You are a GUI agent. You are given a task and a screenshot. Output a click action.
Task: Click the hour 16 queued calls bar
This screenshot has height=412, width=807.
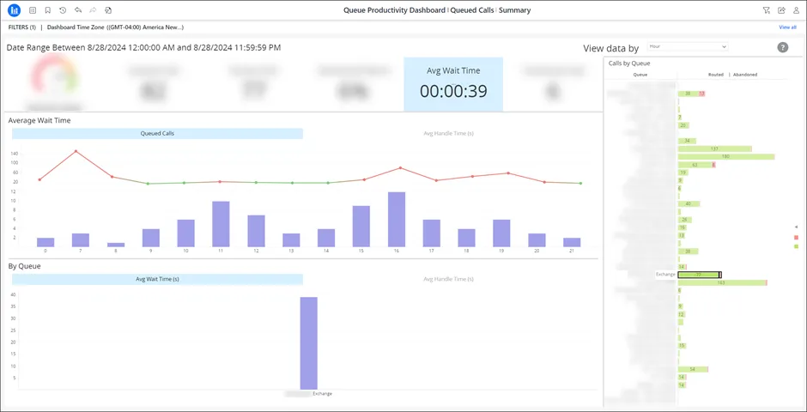397,220
